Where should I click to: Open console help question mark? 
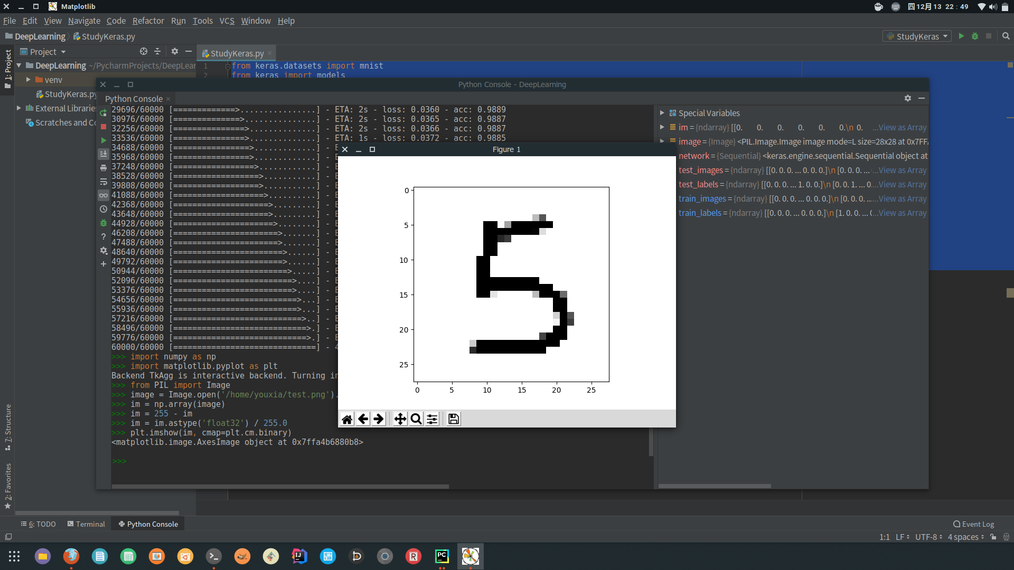tap(104, 236)
